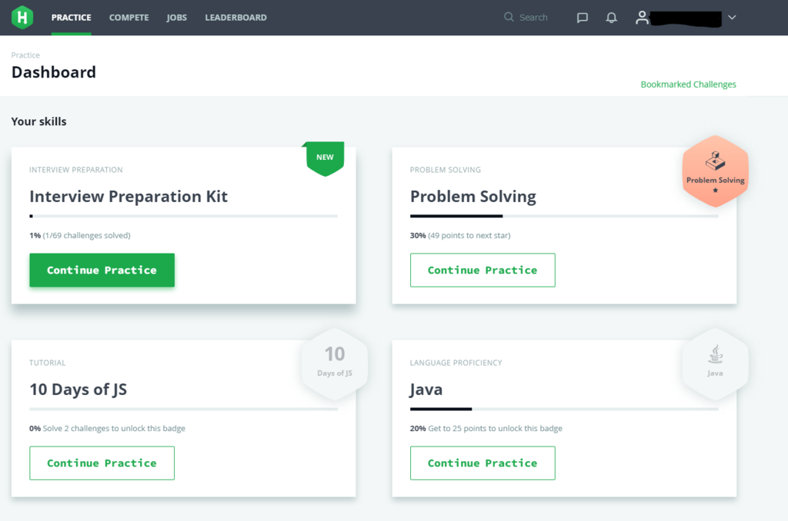The width and height of the screenshot is (788, 521).
Task: Click 'Get to 25 points to unlock' text
Action: click(495, 428)
